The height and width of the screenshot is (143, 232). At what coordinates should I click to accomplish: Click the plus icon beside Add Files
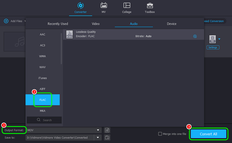6,21
